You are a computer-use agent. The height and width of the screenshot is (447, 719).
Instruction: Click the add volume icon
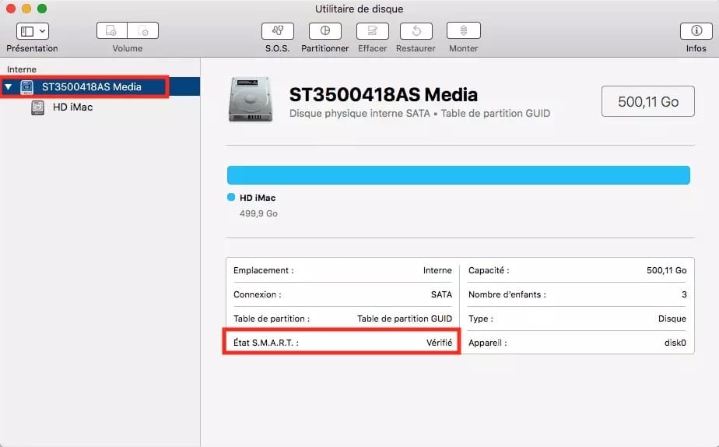coord(112,31)
